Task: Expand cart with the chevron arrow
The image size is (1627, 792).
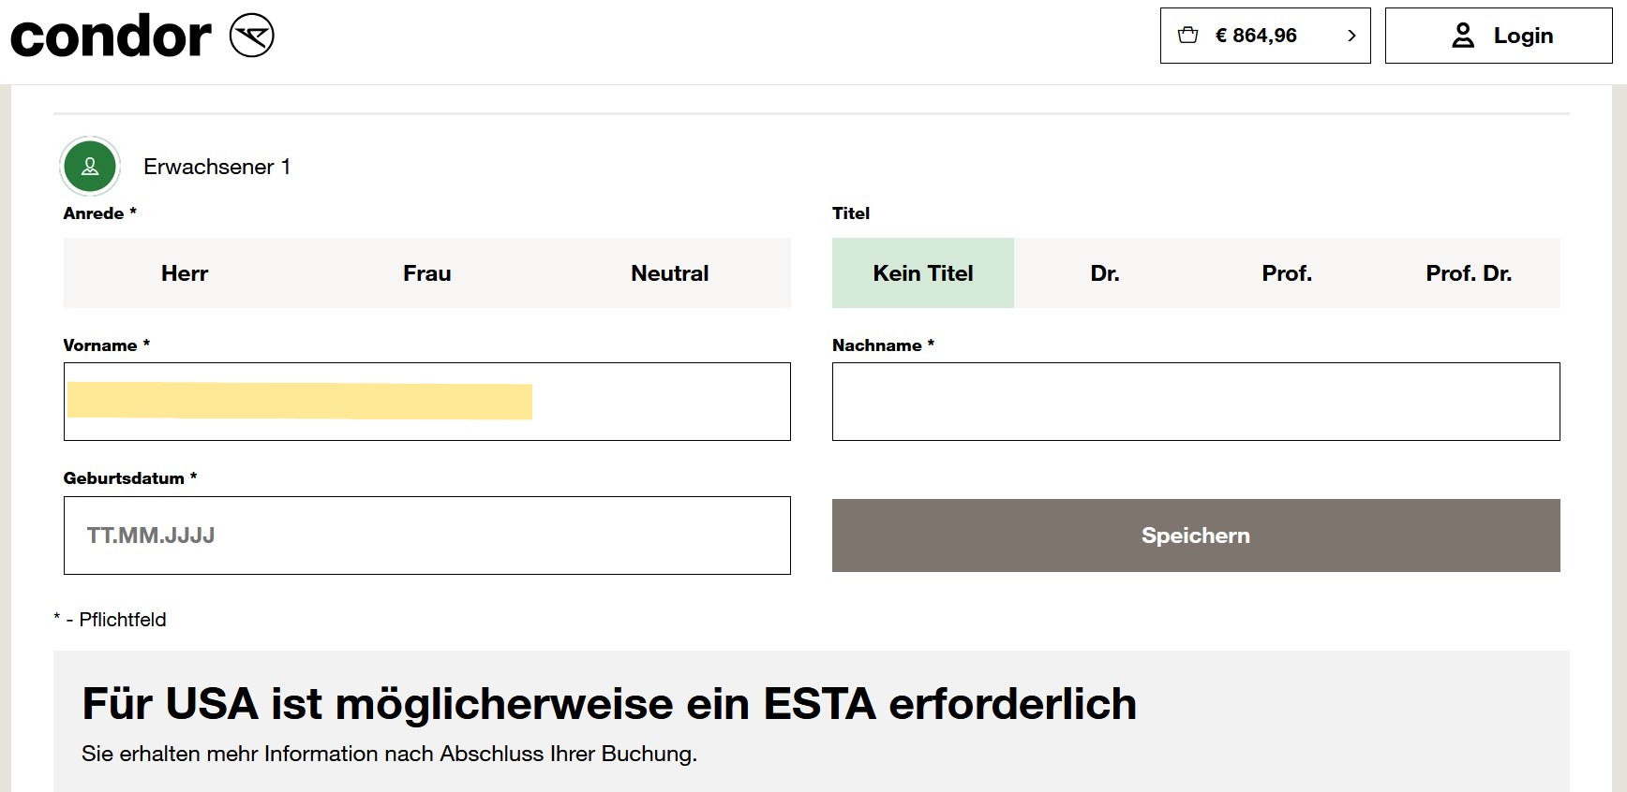Action: pyautogui.click(x=1351, y=36)
